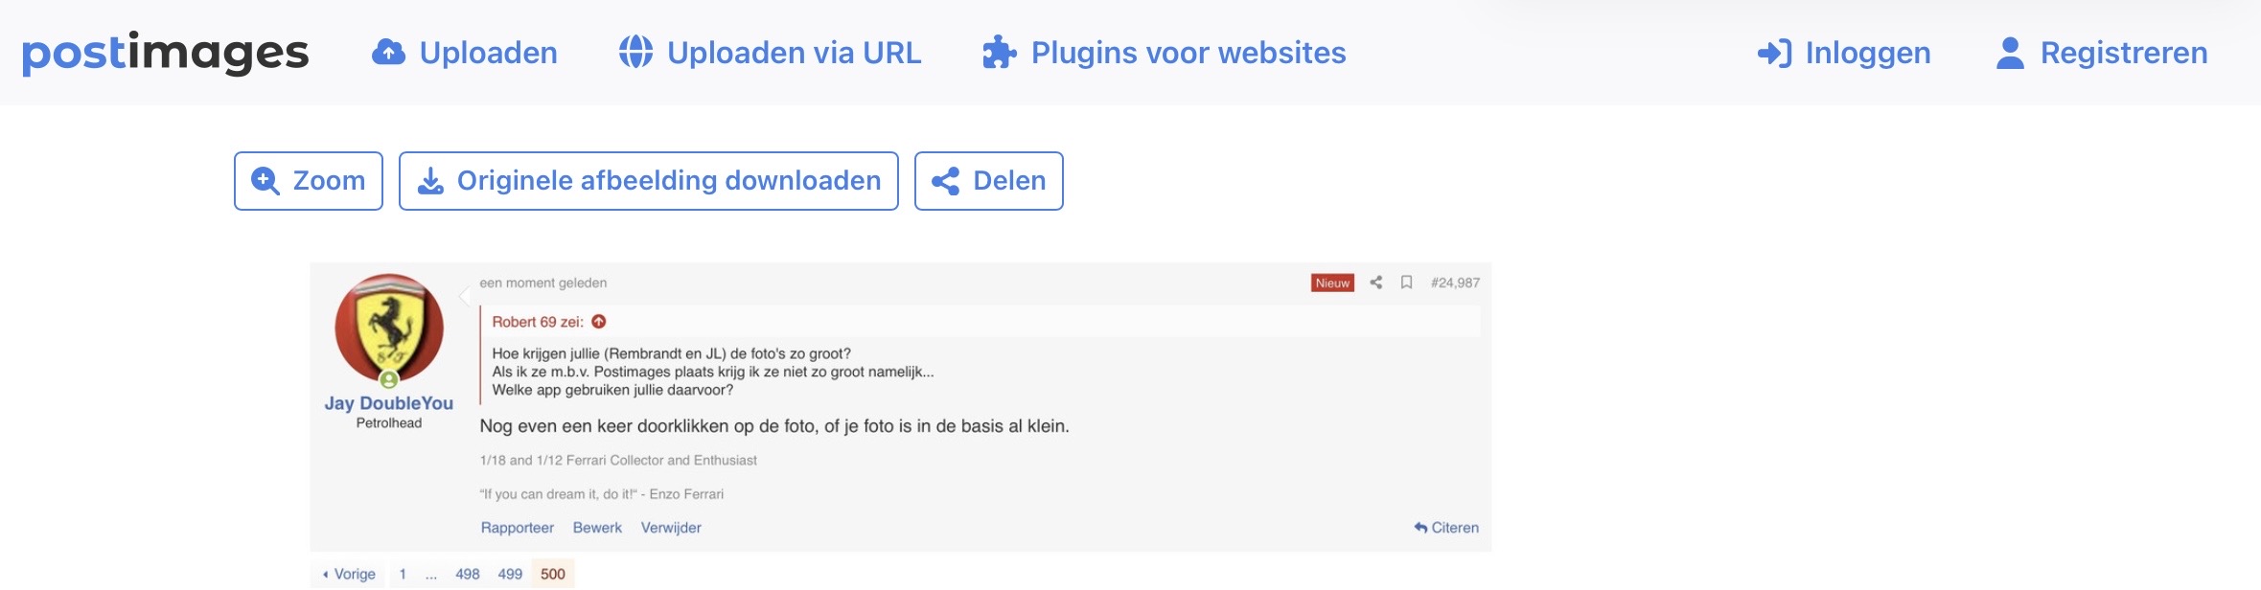Click the 'een moment geleden' timestamp
Viewport: 2261px width, 590px height.
click(542, 283)
